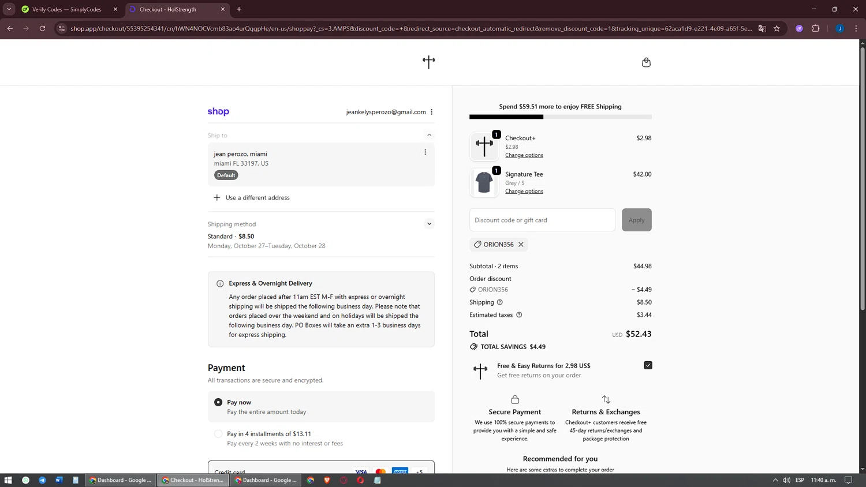Click the plus icon beside Use a different address
Viewport: 866px width, 487px height.
click(x=217, y=197)
